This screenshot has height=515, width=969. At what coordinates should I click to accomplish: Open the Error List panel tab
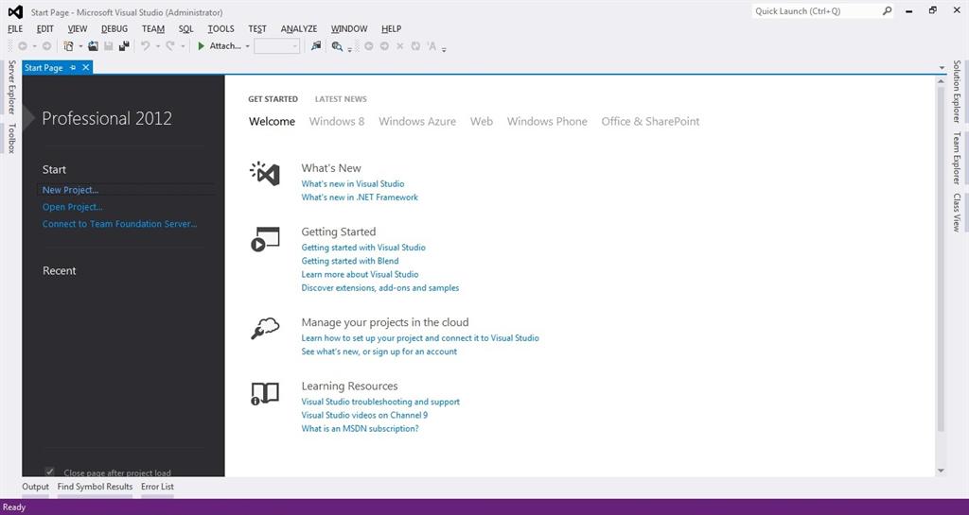click(158, 487)
